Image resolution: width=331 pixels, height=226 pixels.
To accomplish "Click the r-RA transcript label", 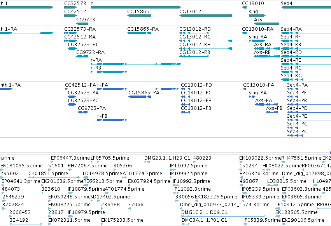I will [x=96, y=60].
